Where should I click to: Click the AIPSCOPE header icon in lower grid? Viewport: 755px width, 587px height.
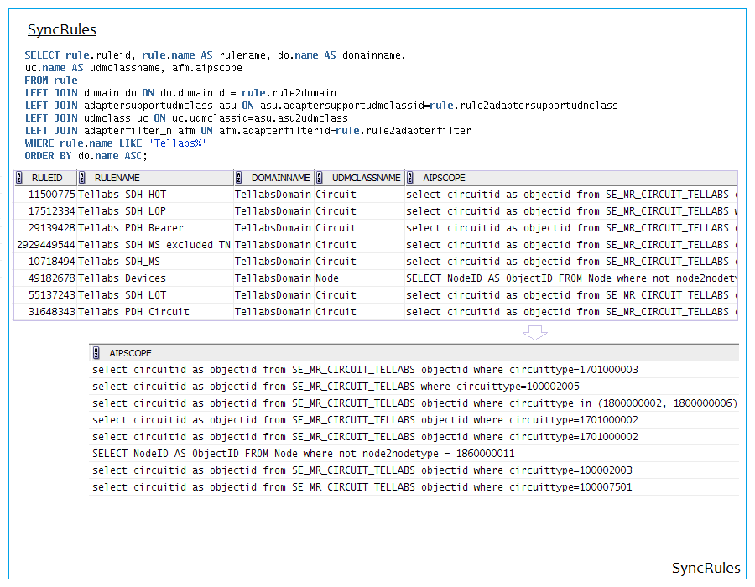pos(97,353)
